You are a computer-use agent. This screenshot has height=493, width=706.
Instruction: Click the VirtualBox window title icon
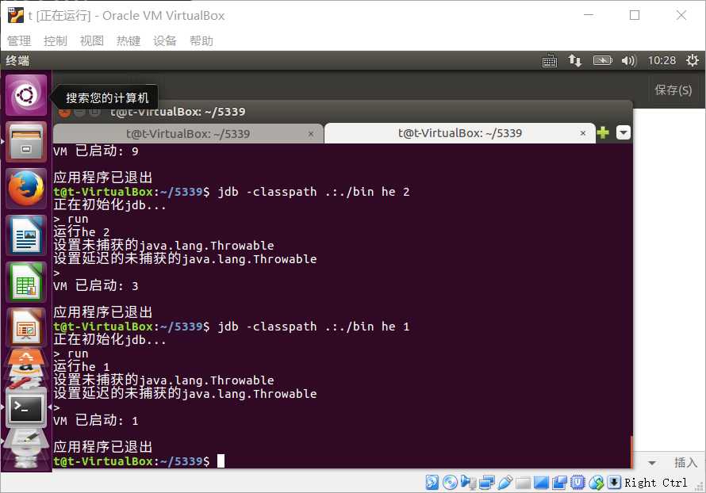15,15
